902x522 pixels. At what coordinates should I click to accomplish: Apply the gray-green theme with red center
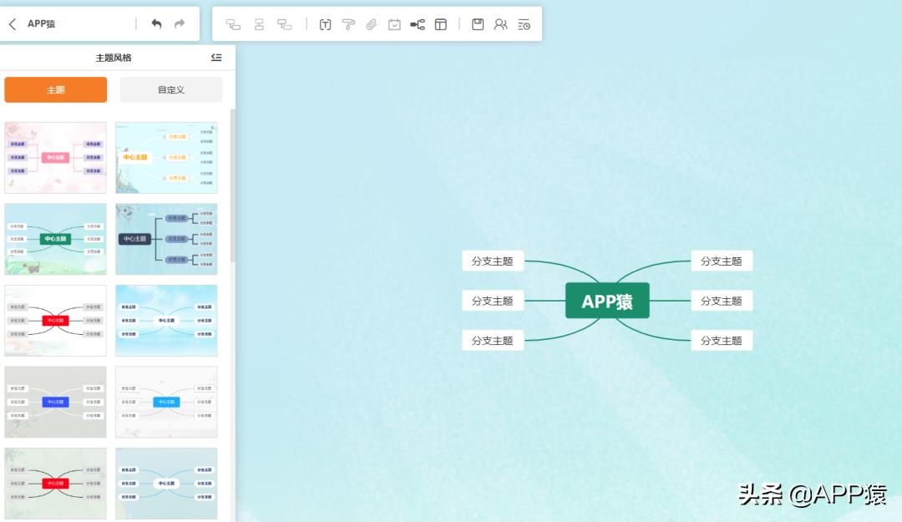55,484
